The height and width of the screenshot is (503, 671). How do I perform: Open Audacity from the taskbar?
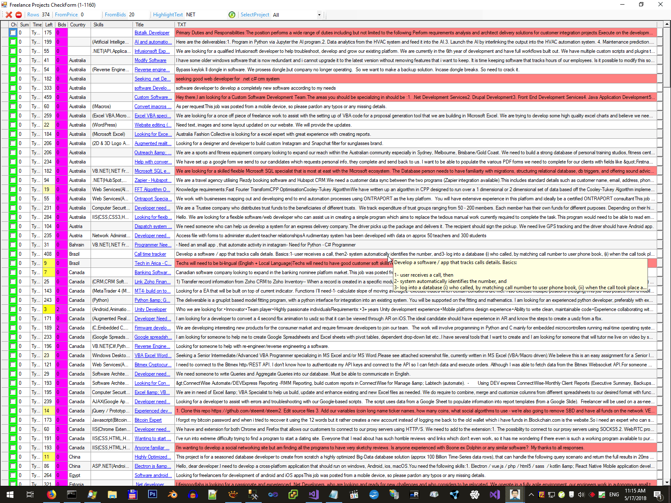pos(192,495)
